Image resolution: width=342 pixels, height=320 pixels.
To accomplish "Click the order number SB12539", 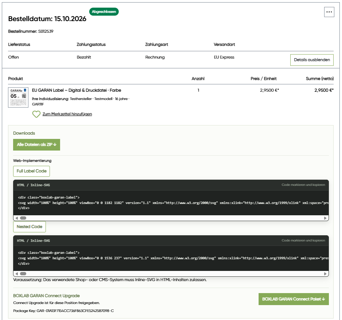I will [x=46, y=31].
